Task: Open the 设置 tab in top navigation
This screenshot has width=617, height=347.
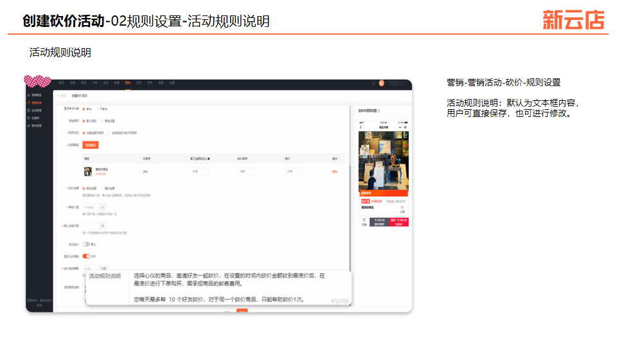Action: click(x=172, y=83)
